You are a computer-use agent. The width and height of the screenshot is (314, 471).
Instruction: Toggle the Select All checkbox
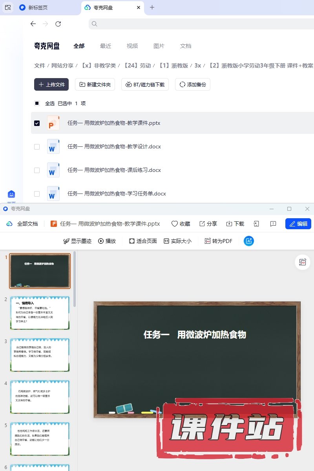pyautogui.click(x=37, y=104)
